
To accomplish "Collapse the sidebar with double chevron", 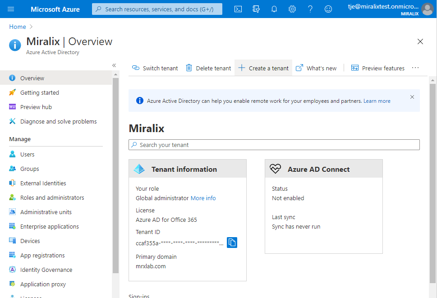I will click(114, 65).
